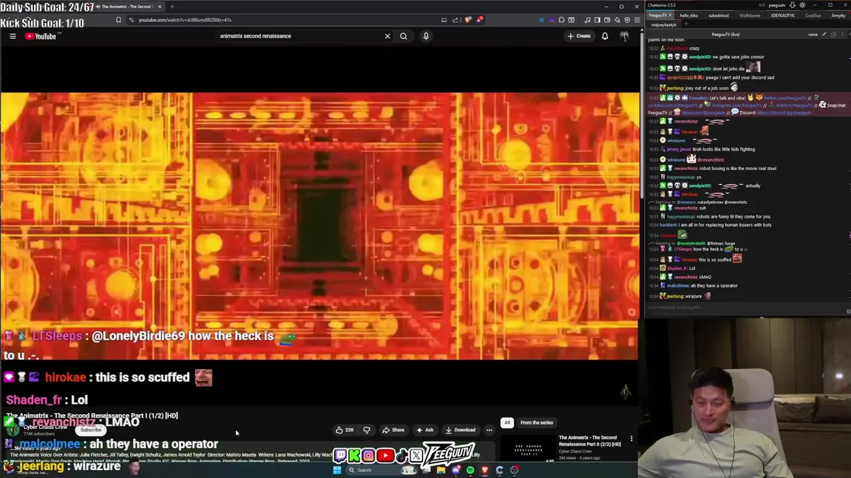Open peeguutv account switcher in Chatterino
The image size is (851, 478).
click(x=777, y=5)
